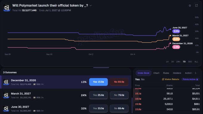Click the Maker Rebate coin icon
This screenshot has height=114, width=203.
coord(163,79)
